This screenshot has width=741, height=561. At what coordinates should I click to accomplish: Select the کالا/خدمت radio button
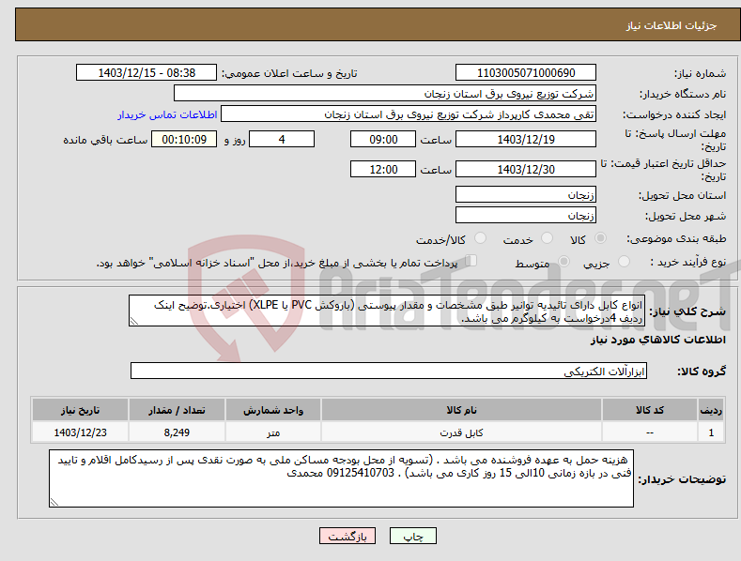(x=480, y=238)
